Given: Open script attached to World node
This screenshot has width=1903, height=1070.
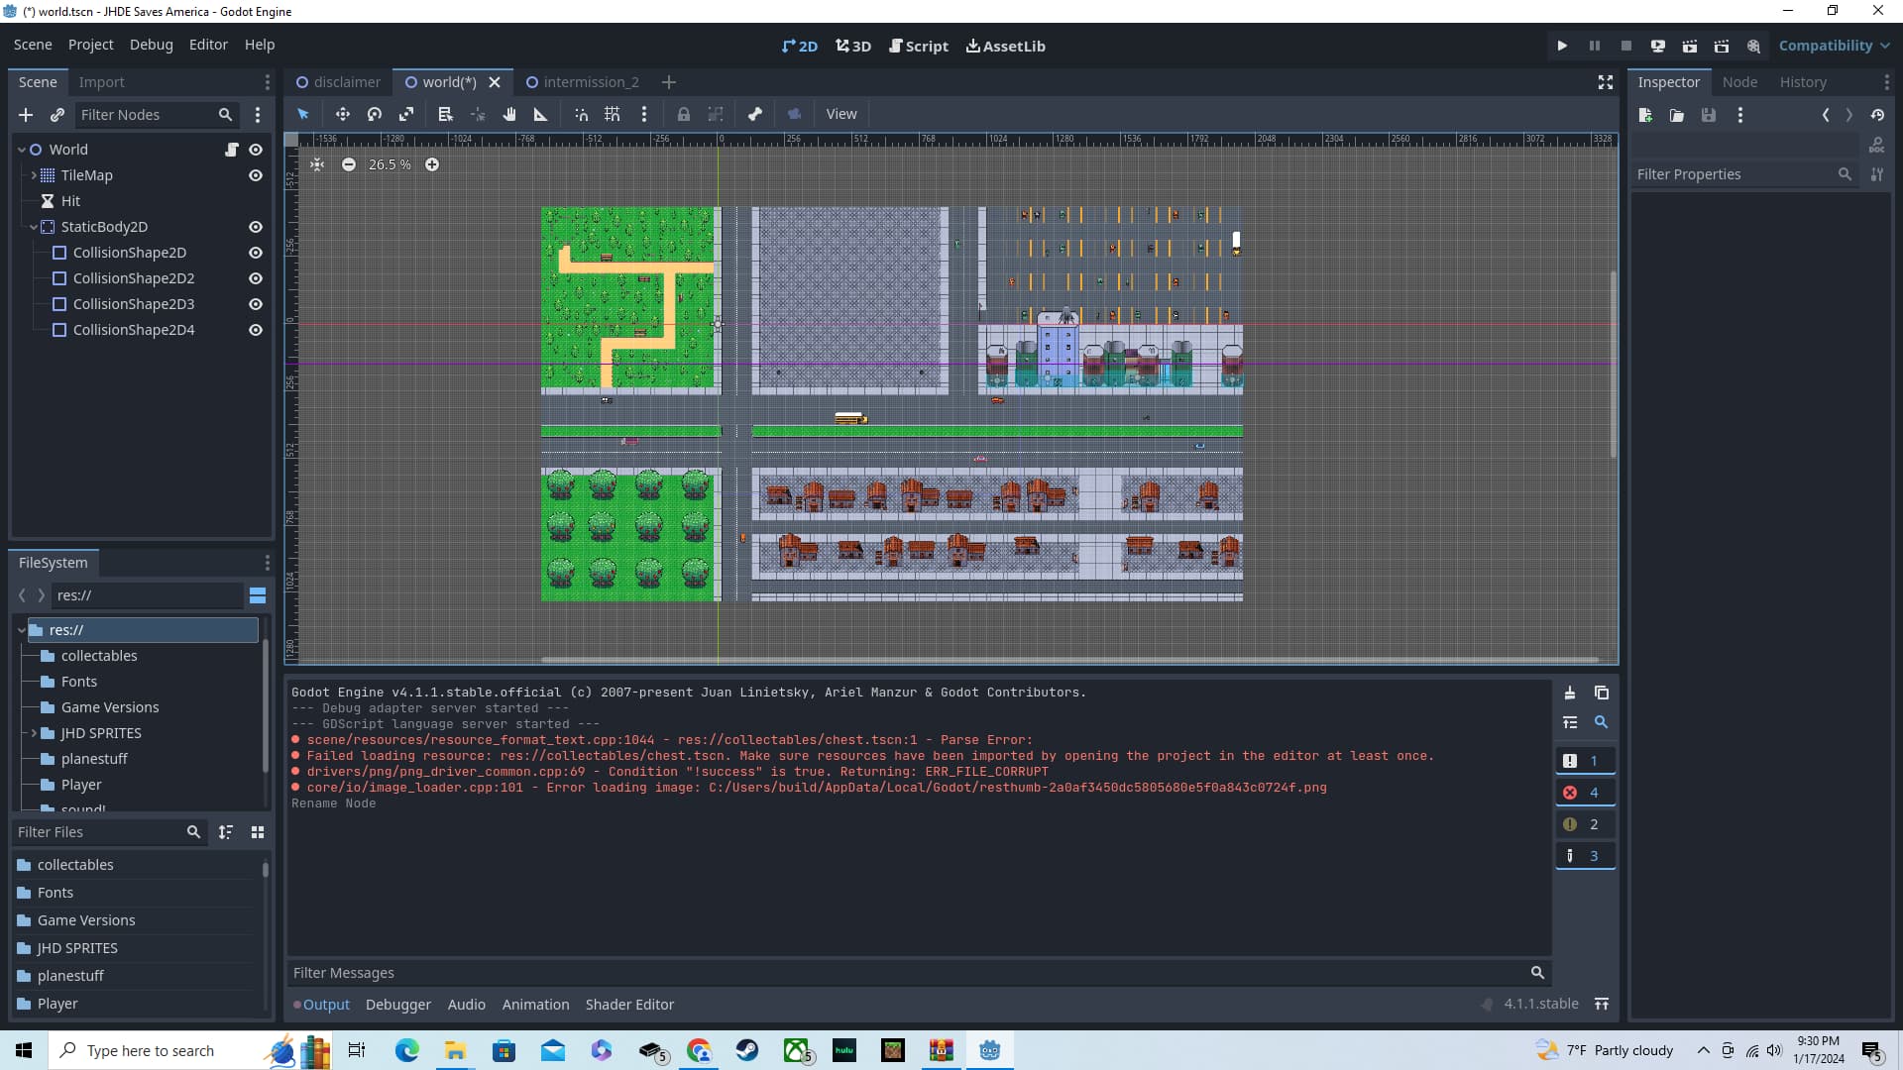Looking at the screenshot, I should pyautogui.click(x=231, y=150).
